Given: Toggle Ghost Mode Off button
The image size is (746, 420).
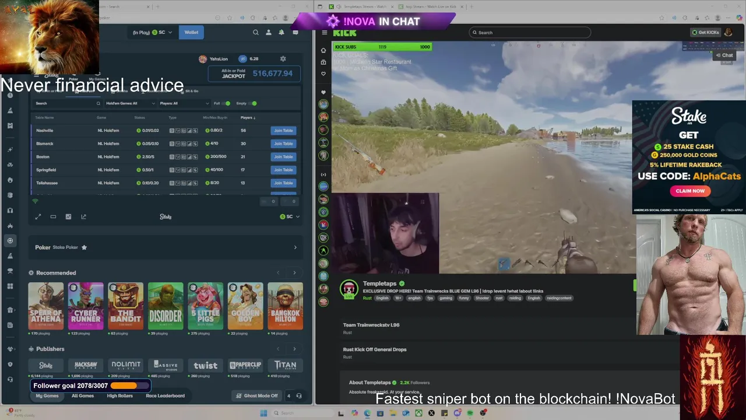Looking at the screenshot, I should click(257, 396).
